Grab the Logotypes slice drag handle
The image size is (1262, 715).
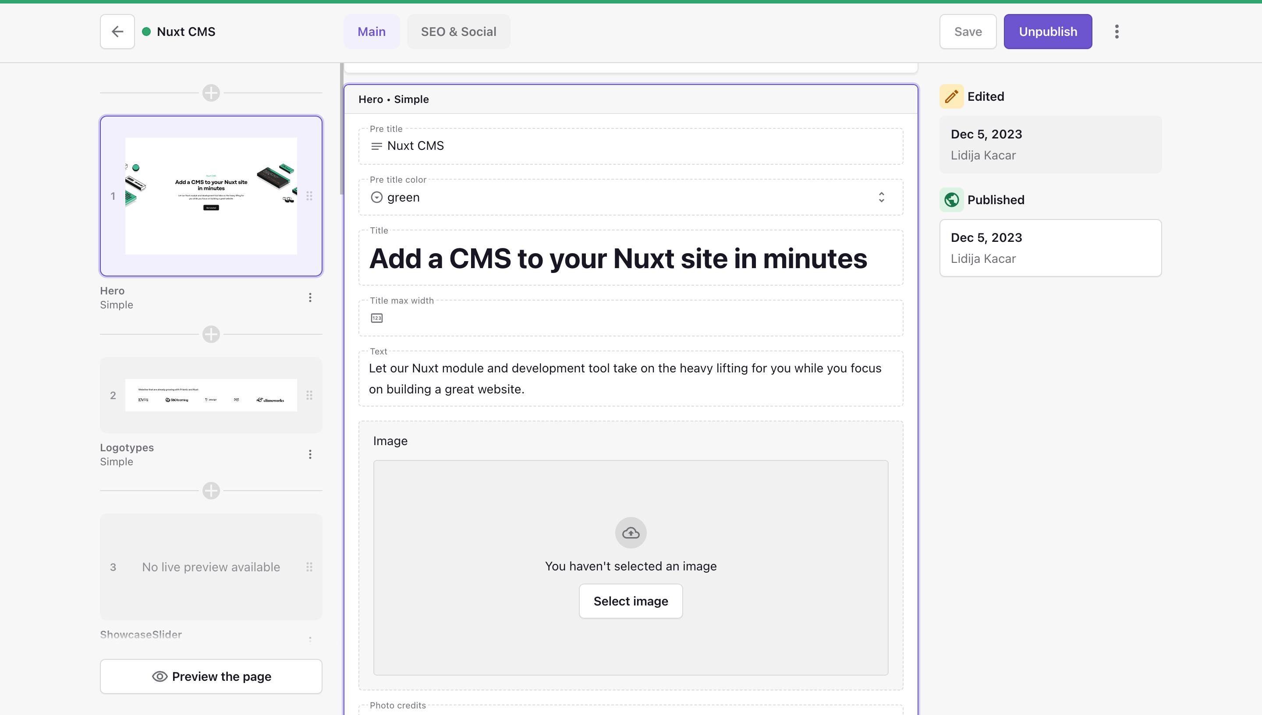309,395
